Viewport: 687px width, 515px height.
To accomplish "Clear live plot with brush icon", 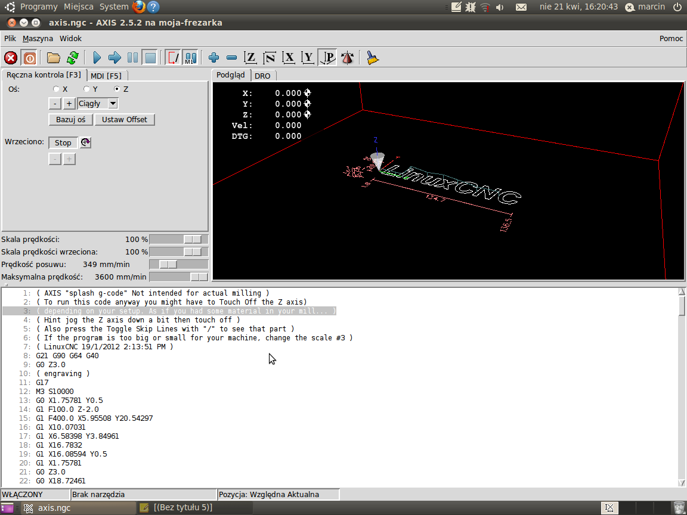I will 372,58.
